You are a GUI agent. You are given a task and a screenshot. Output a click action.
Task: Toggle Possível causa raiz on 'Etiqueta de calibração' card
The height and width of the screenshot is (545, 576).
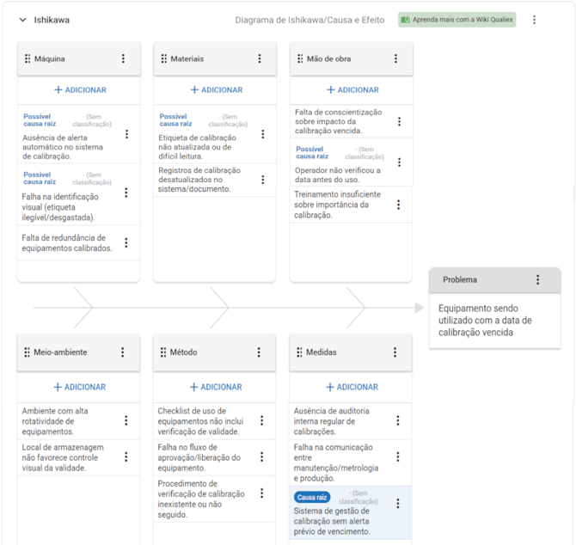[175, 120]
